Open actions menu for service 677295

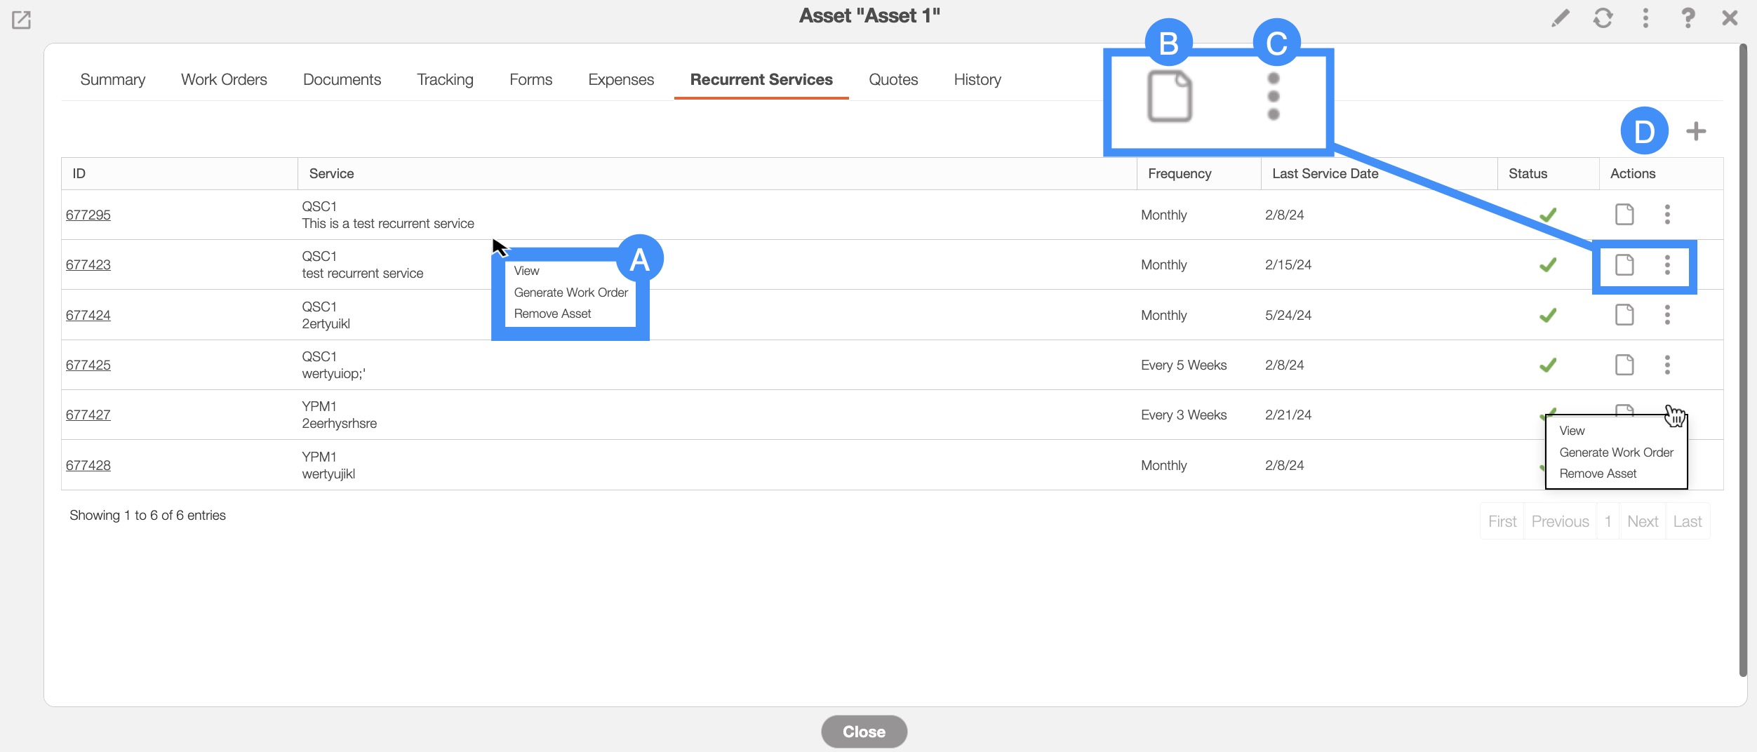pos(1667,215)
